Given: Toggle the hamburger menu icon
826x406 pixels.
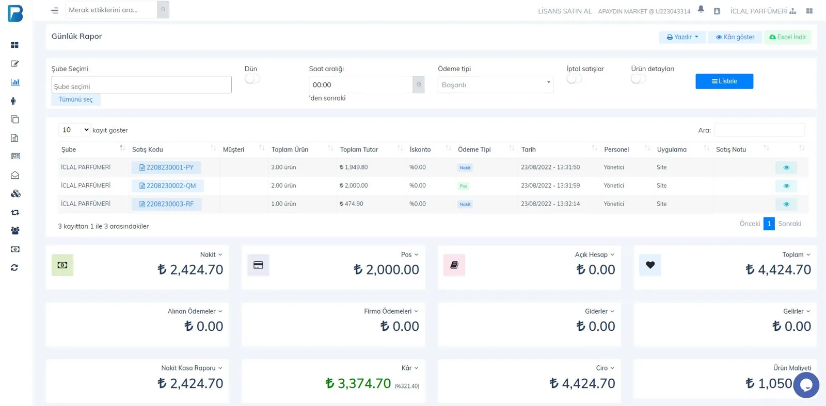Looking at the screenshot, I should tap(55, 10).
